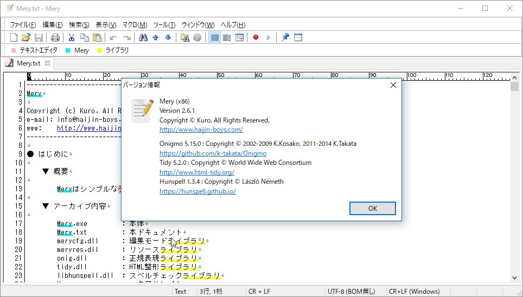Image resolution: width=523 pixels, height=297 pixels.
Task: Click the Find in files folder icon
Action: click(185, 37)
